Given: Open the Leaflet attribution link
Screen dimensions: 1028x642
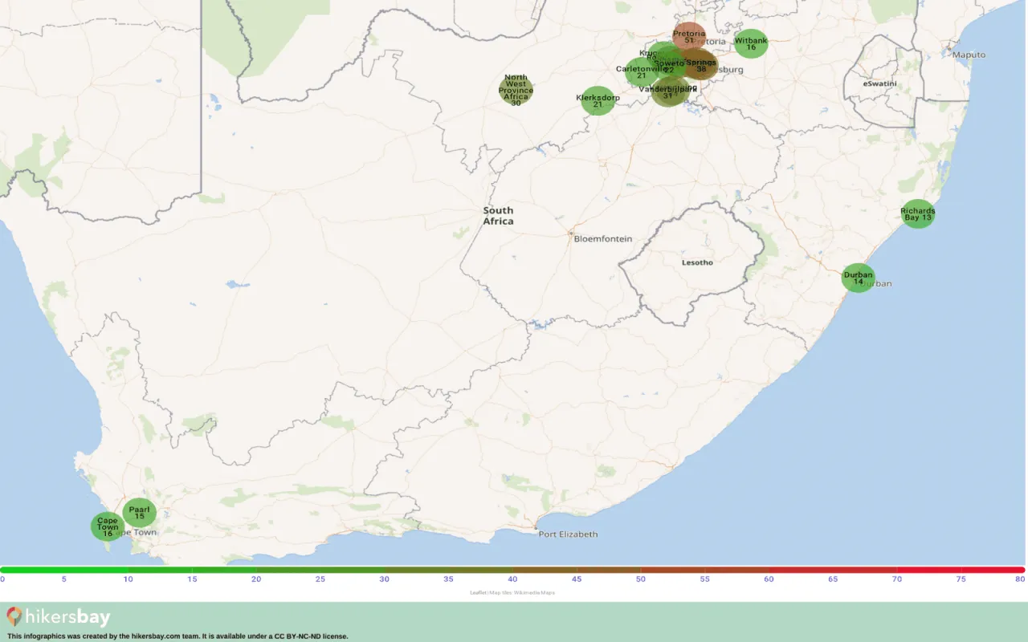Looking at the screenshot, I should point(478,593).
